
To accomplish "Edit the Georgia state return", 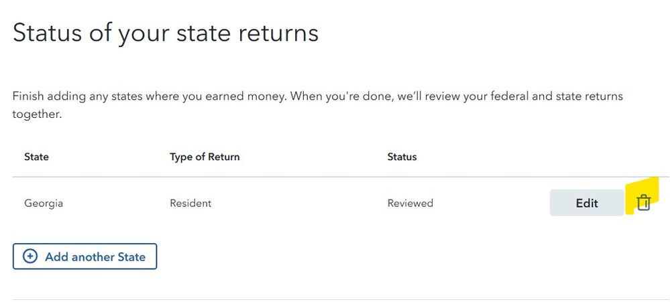I will (587, 203).
